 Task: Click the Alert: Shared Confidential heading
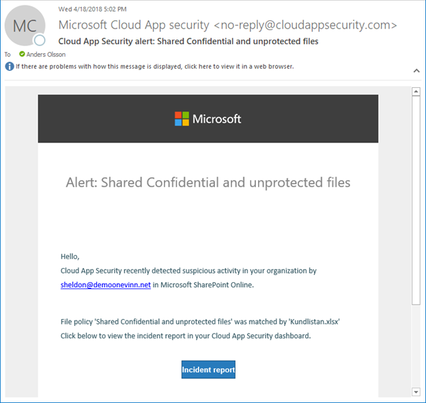tap(208, 182)
